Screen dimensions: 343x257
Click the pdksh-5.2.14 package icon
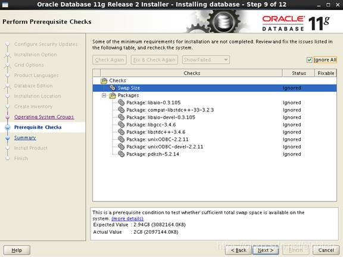(x=121, y=154)
